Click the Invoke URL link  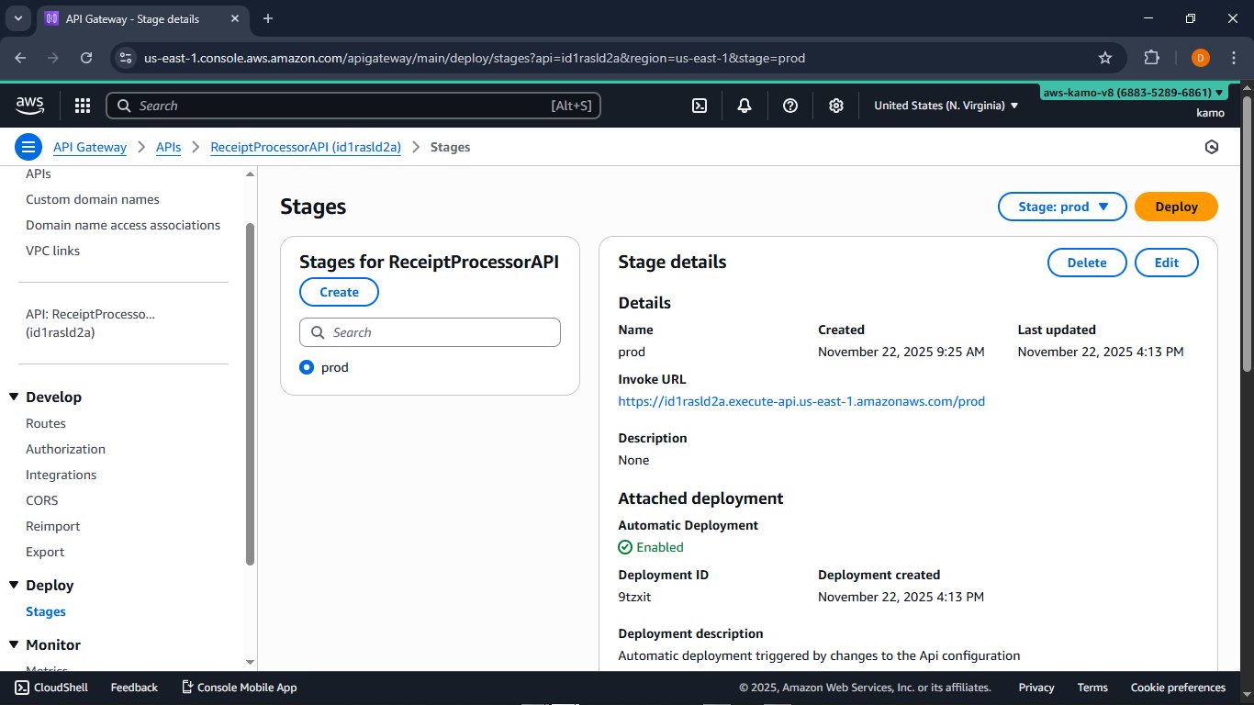[x=801, y=401]
